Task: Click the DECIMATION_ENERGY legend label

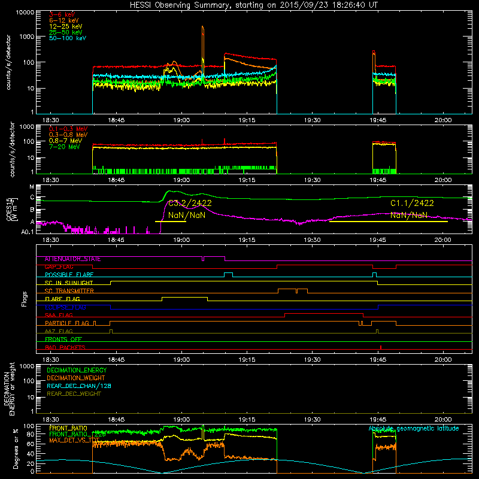Action: pyautogui.click(x=77, y=370)
